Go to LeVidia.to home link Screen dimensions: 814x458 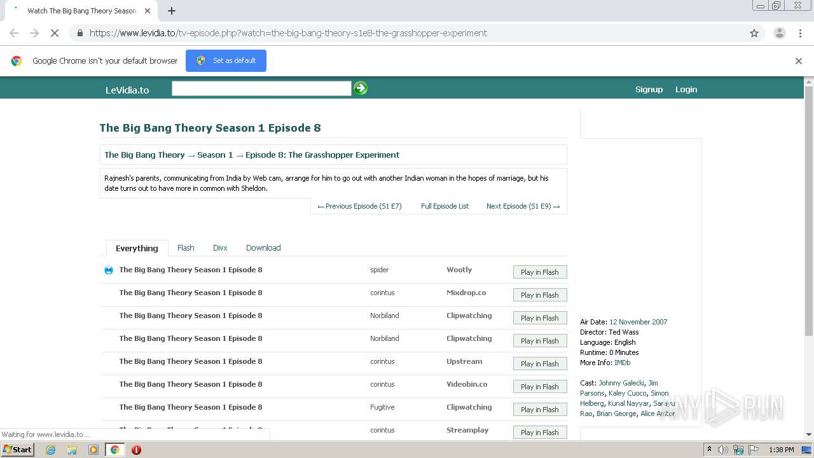(x=127, y=90)
